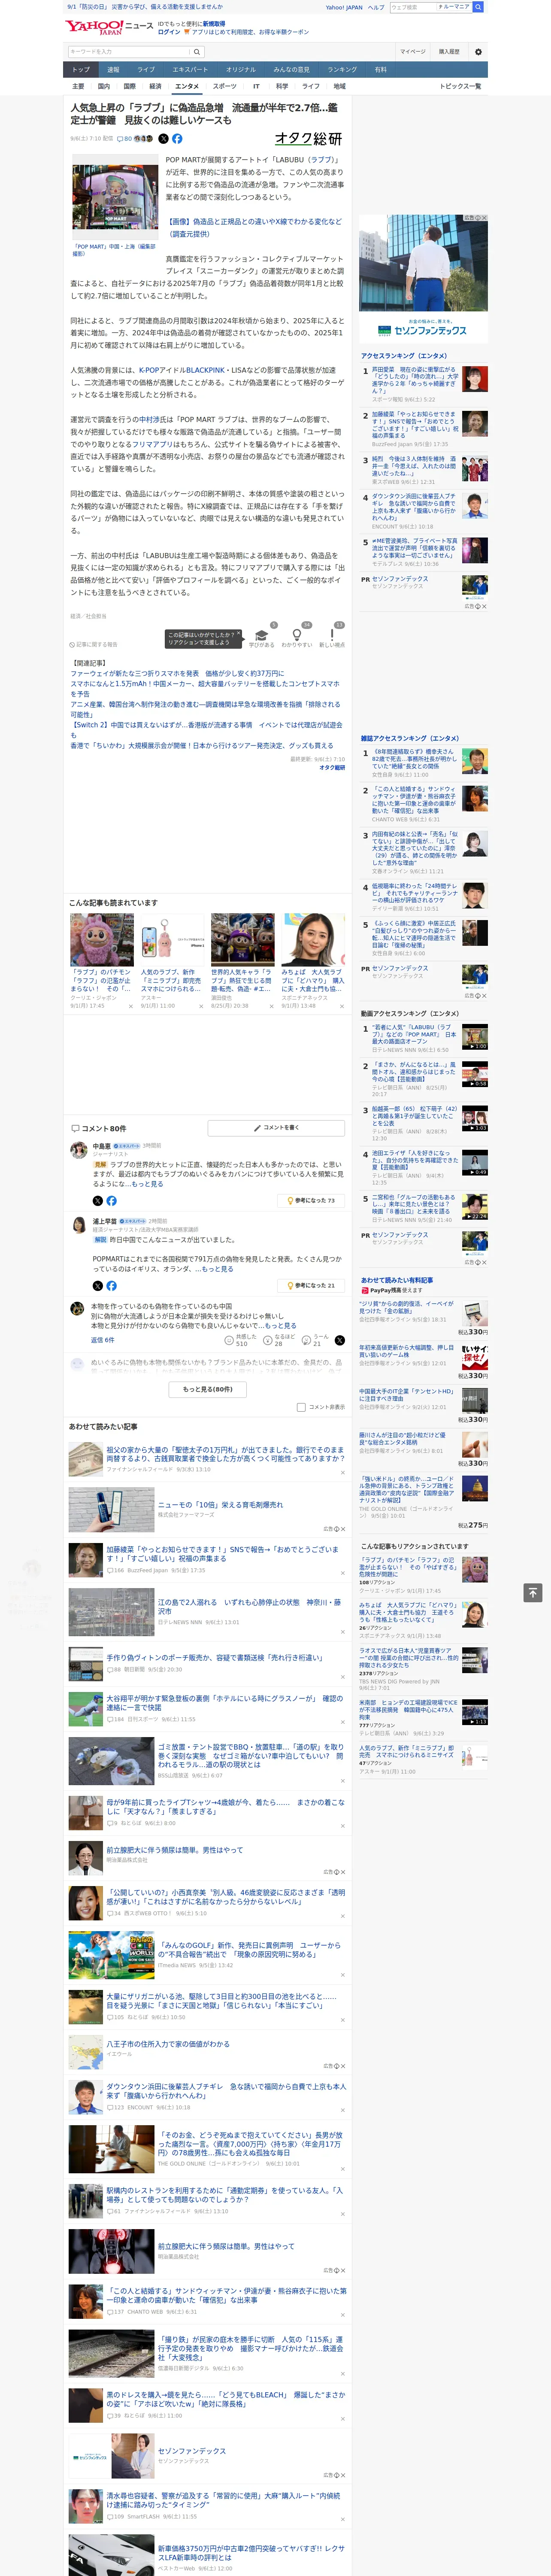Open settings via the gear icon
This screenshot has width=551, height=2576.
478,52
